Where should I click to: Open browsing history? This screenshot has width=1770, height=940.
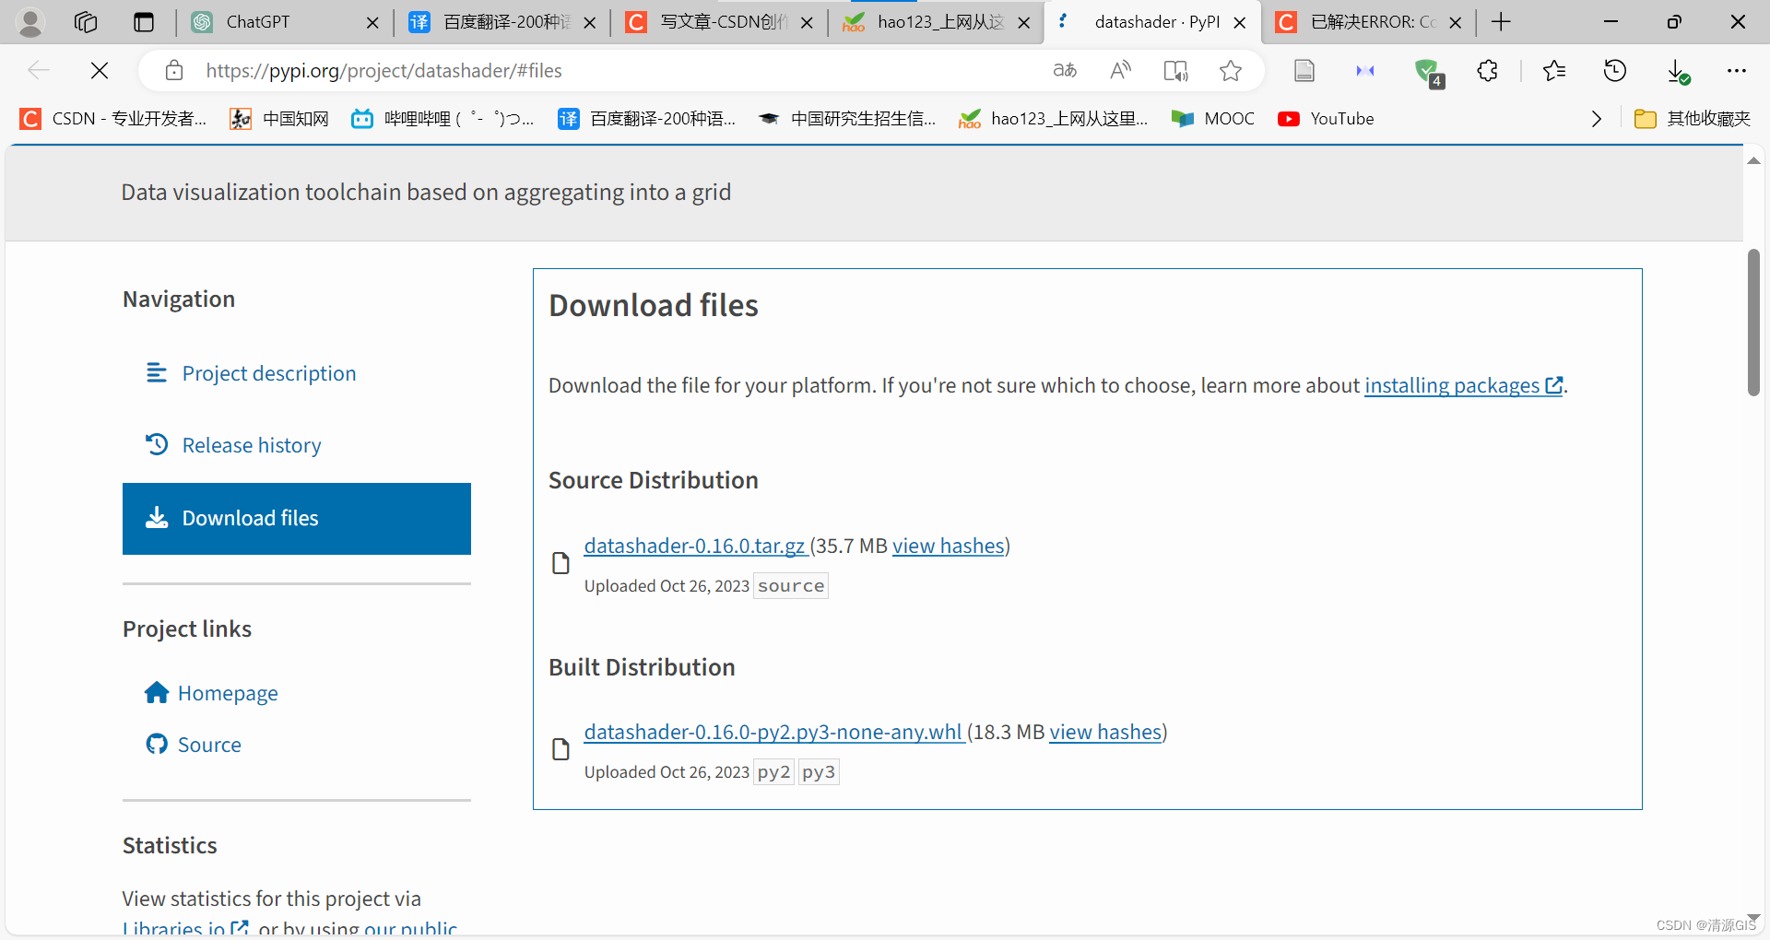(1616, 70)
